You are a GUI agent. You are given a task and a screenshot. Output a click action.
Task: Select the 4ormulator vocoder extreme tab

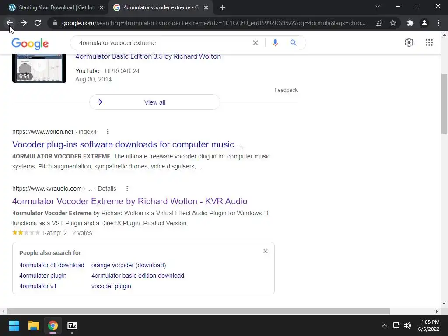pos(160,7)
